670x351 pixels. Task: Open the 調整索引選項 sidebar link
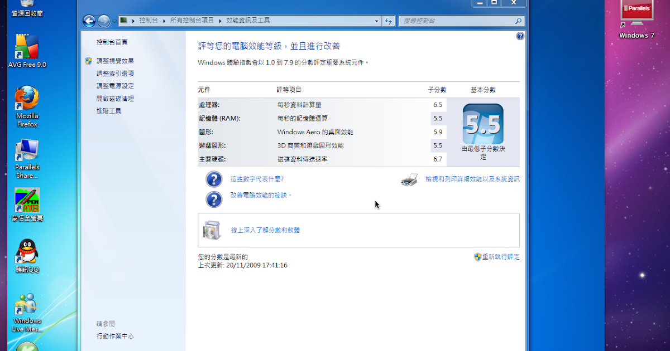115,74
